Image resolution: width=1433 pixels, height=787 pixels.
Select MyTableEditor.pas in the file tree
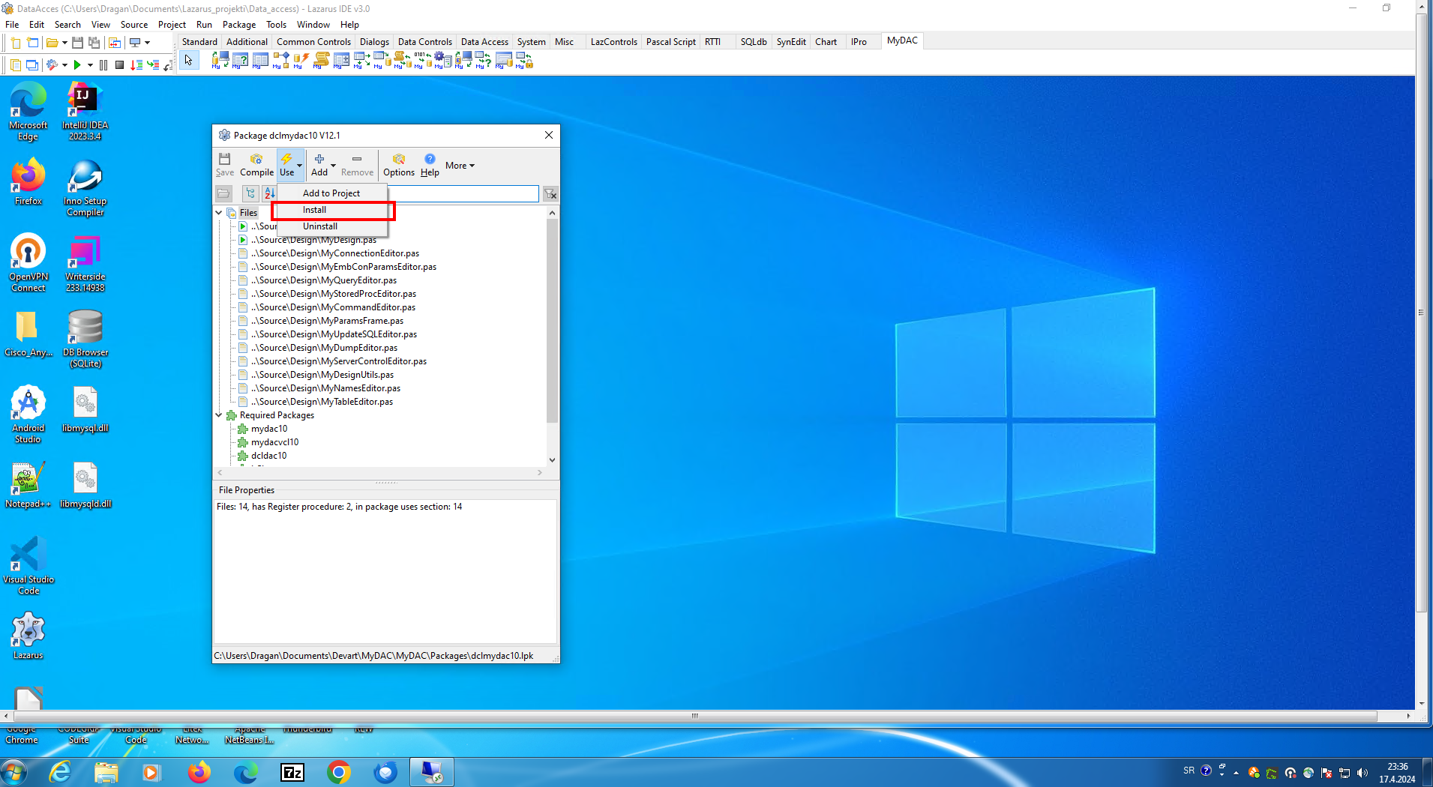point(322,402)
